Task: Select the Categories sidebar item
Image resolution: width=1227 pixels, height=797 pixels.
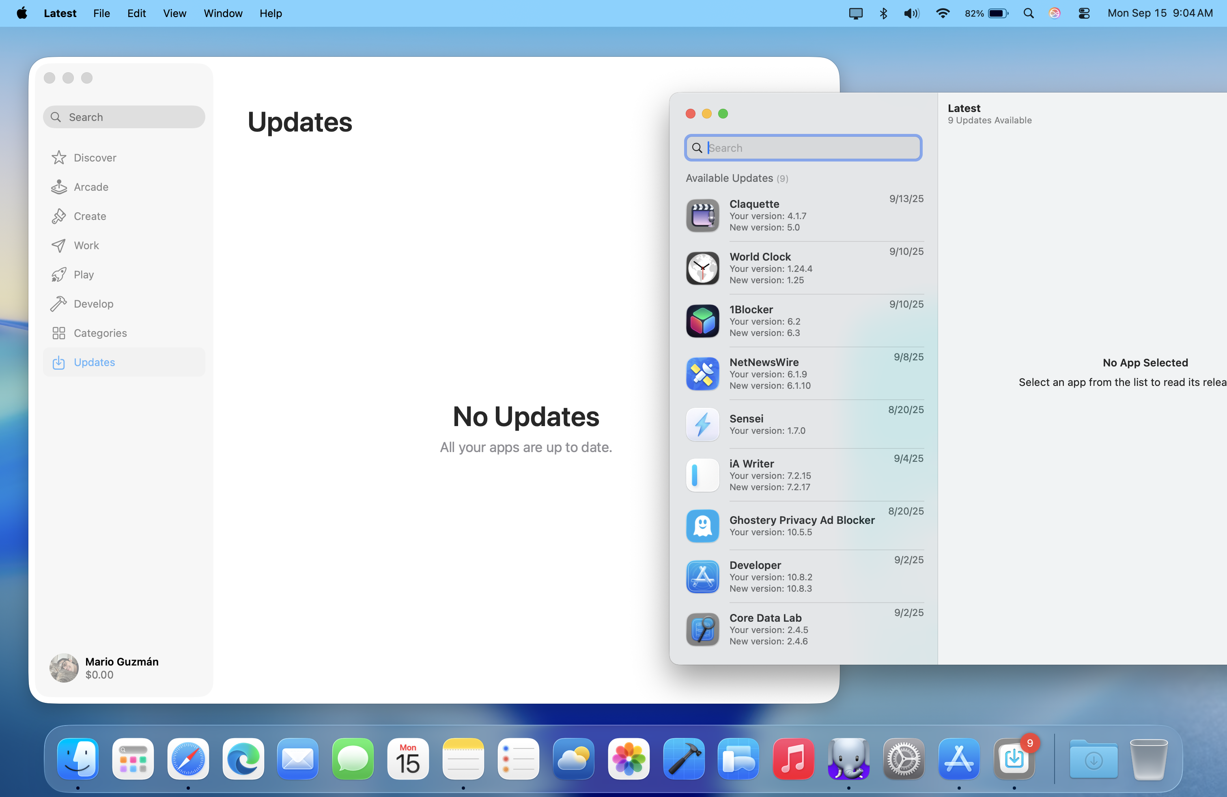Action: point(100,333)
